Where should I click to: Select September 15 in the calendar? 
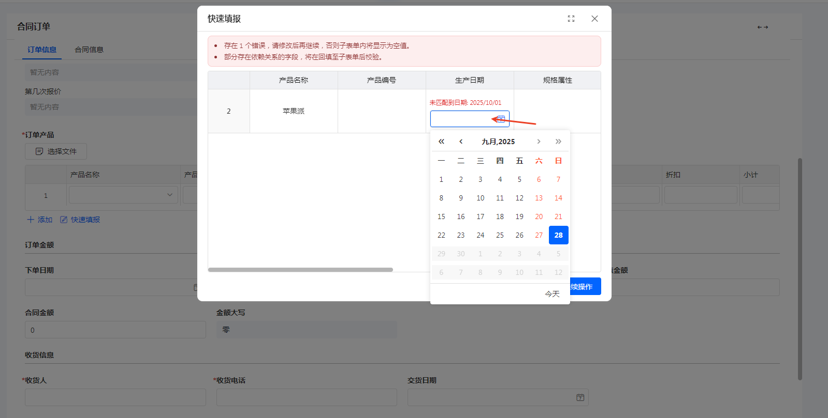pos(441,216)
